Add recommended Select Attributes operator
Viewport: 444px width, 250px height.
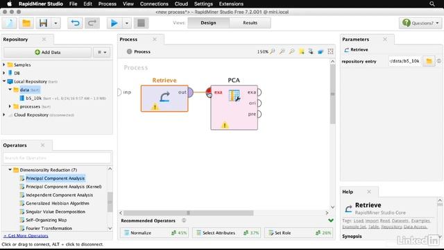pos(227,233)
